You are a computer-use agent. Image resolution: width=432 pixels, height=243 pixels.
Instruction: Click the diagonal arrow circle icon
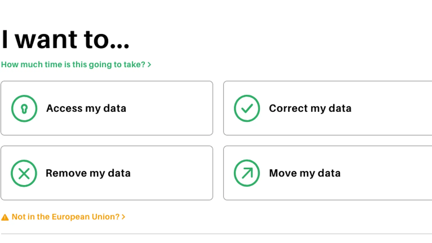click(x=247, y=173)
